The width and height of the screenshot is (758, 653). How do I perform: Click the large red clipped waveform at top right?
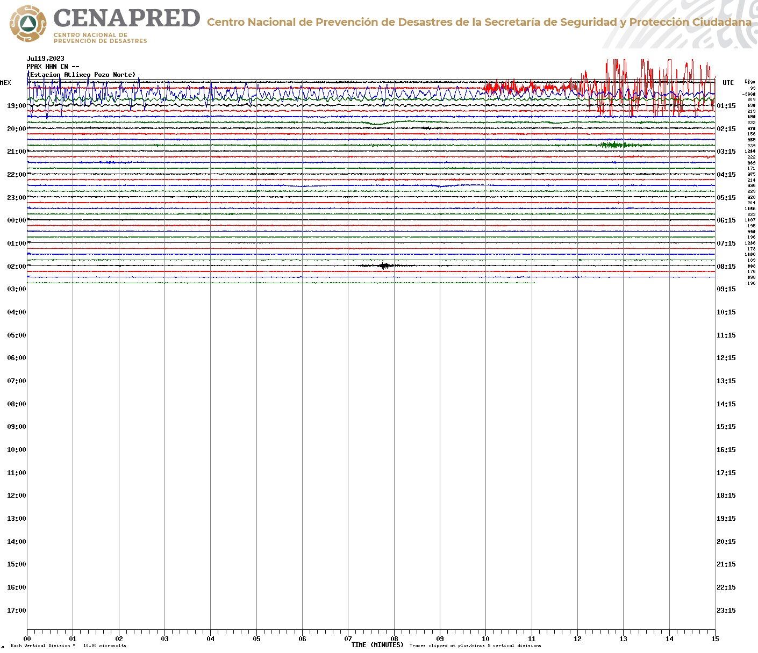pos(645,86)
